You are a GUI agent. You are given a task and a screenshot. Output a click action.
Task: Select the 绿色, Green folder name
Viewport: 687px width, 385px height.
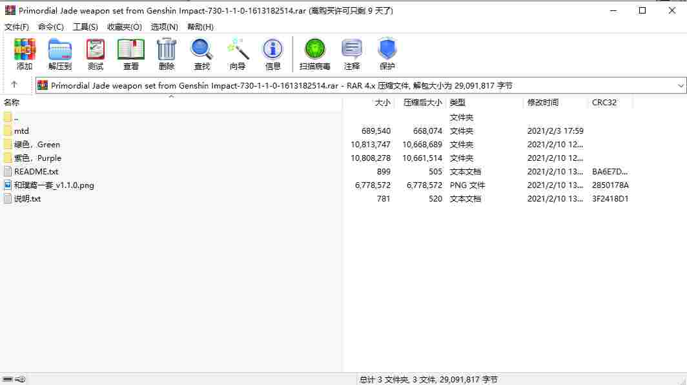tap(37, 144)
